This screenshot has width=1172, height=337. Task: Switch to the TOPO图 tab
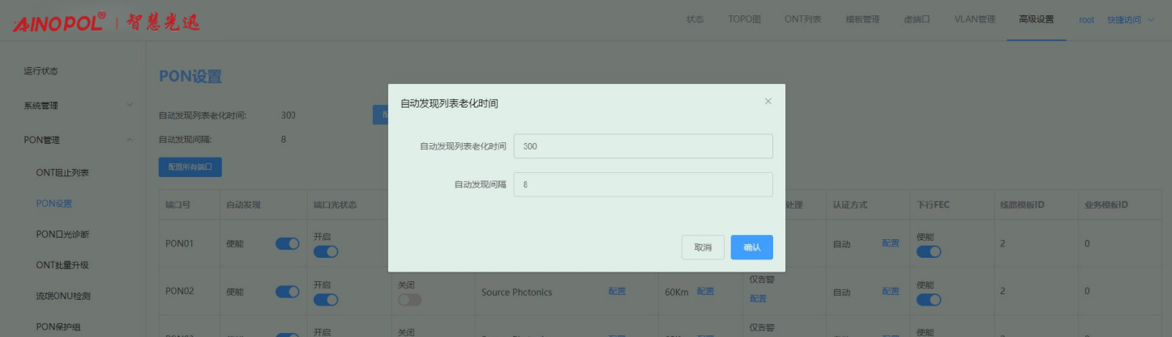click(744, 19)
